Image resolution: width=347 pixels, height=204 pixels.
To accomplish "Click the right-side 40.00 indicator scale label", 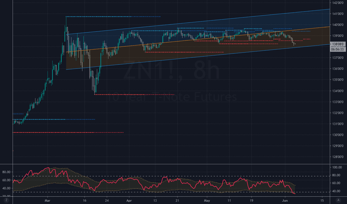I will pyautogui.click(x=337, y=191).
